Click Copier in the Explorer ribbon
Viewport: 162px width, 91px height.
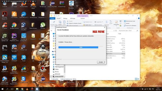click(x=60, y=23)
